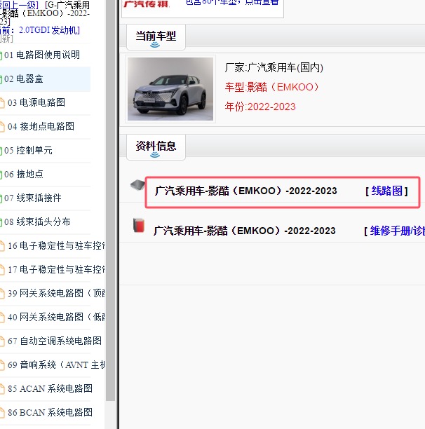Image resolution: width=425 pixels, height=429 pixels.
Task: Click 车型:影酷（EMKOO） text
Action: click(x=272, y=87)
